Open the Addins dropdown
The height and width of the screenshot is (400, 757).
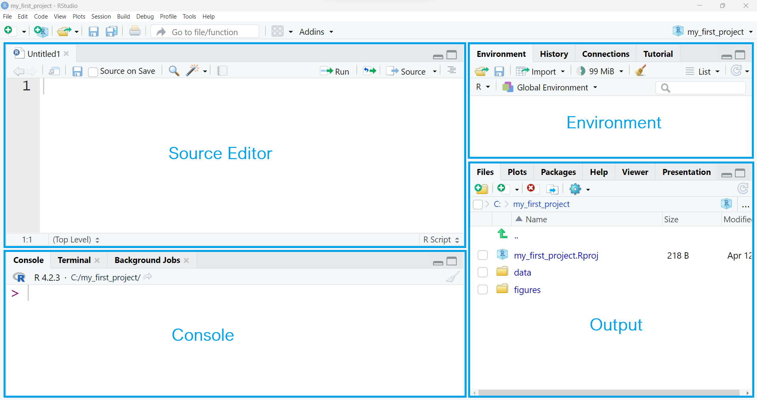click(316, 32)
